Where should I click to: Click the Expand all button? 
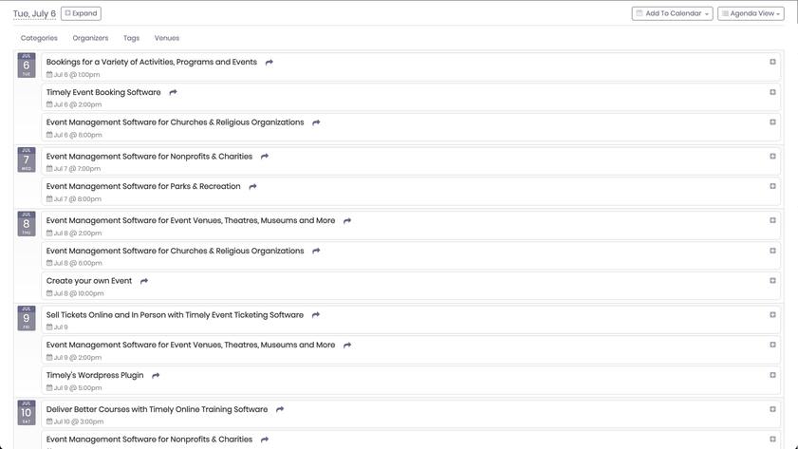point(81,13)
